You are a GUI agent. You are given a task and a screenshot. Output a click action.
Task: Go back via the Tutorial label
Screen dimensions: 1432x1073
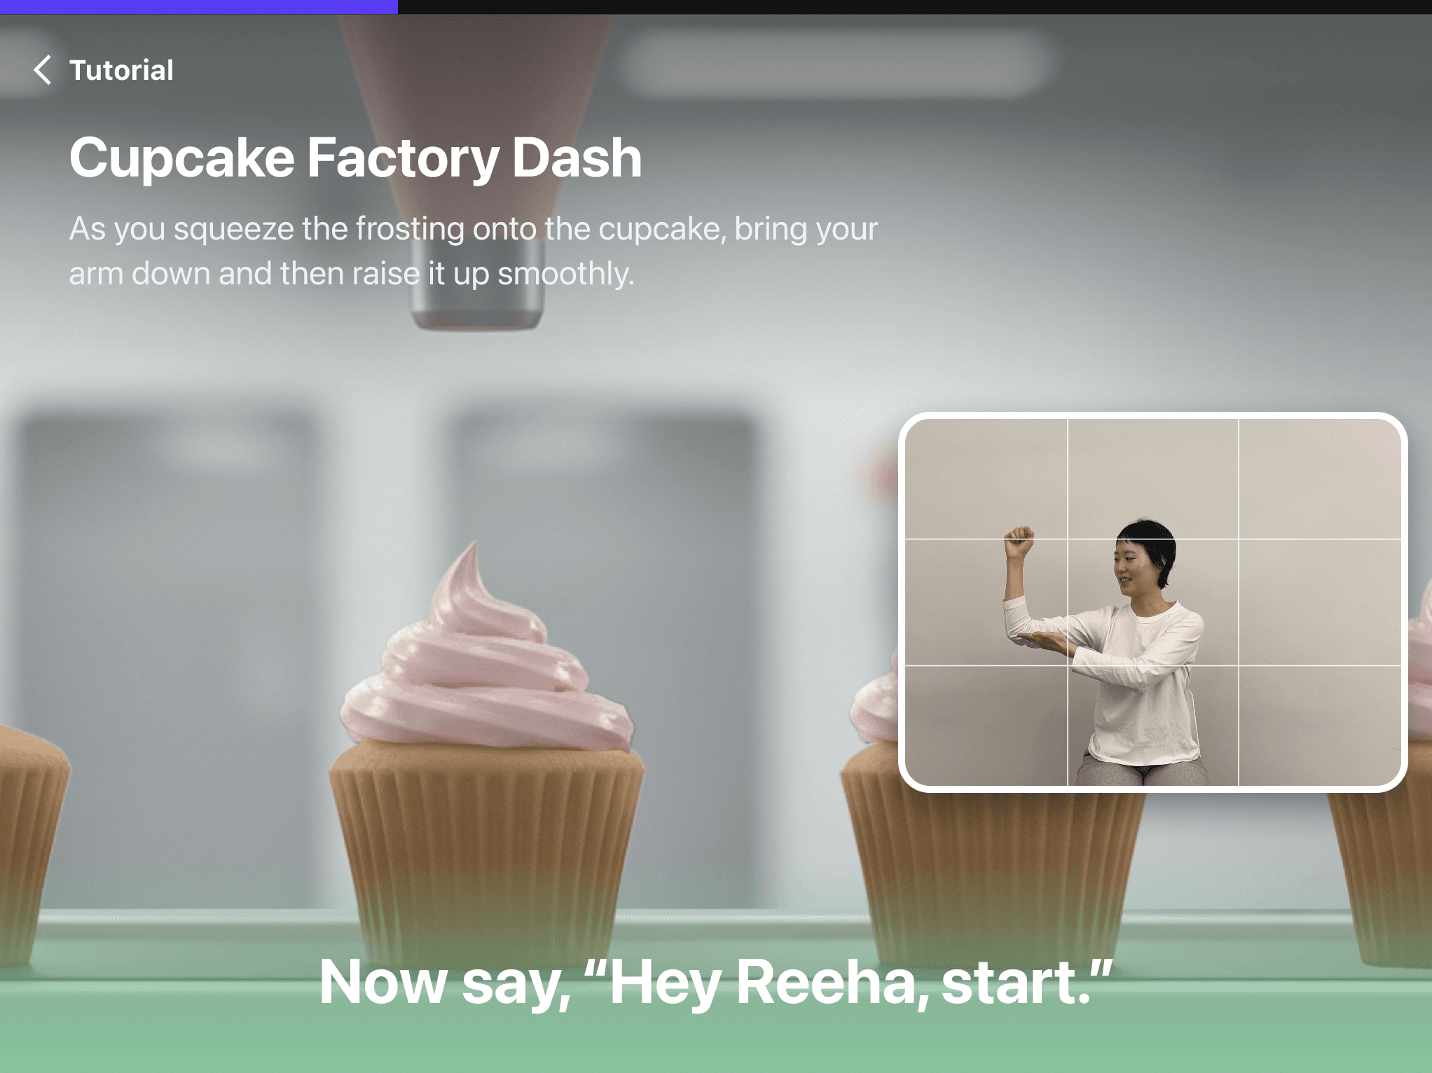pos(121,70)
